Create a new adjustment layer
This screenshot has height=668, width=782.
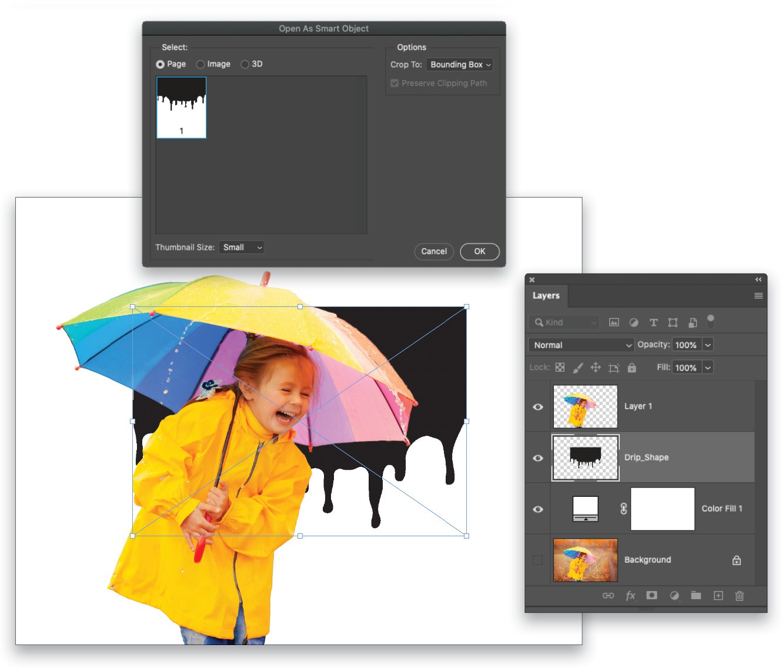tap(674, 596)
